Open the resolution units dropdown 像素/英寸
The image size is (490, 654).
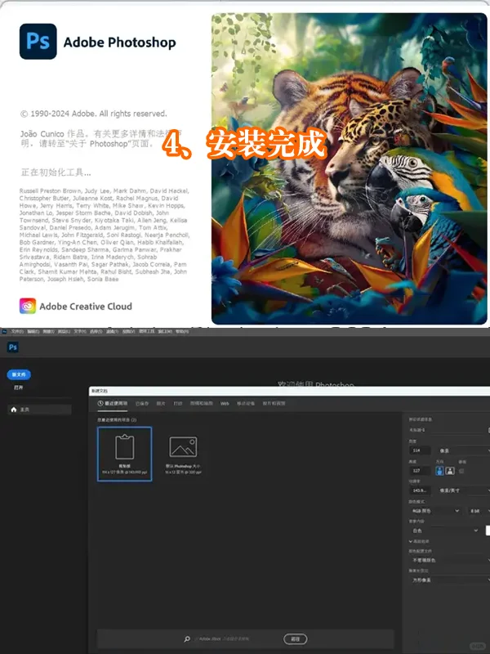point(463,490)
